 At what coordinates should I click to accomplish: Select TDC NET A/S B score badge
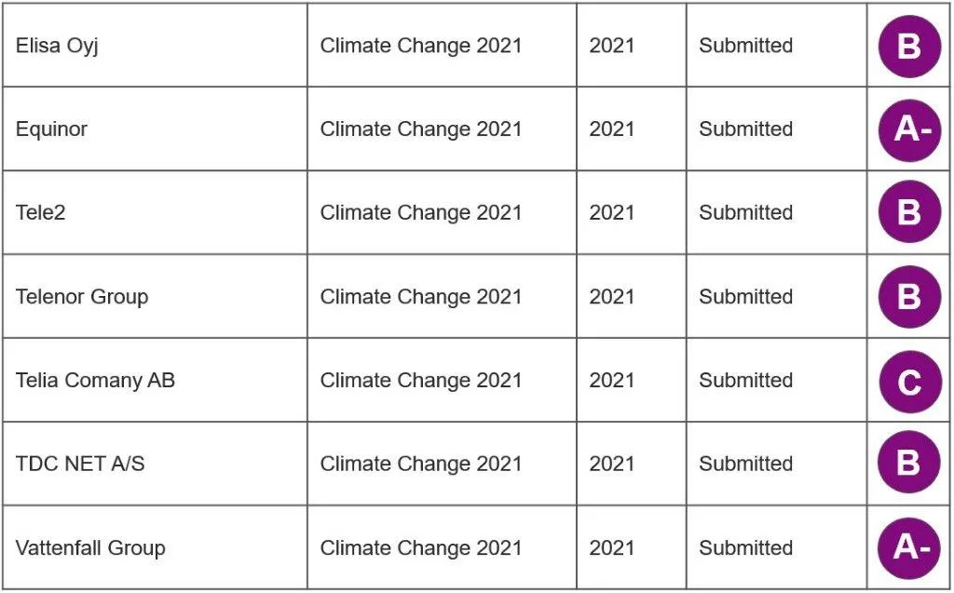909,463
